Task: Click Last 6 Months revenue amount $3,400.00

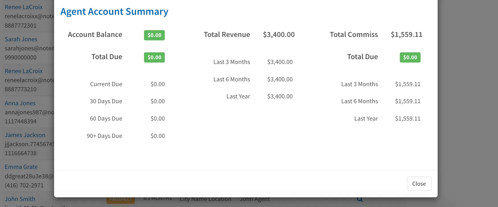Action: coord(280,79)
